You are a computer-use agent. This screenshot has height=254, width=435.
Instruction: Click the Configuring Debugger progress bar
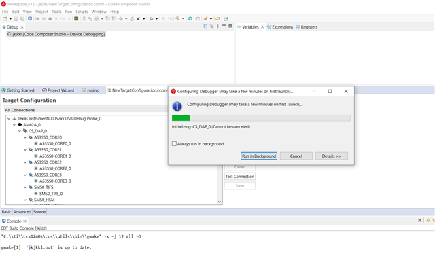point(261,118)
